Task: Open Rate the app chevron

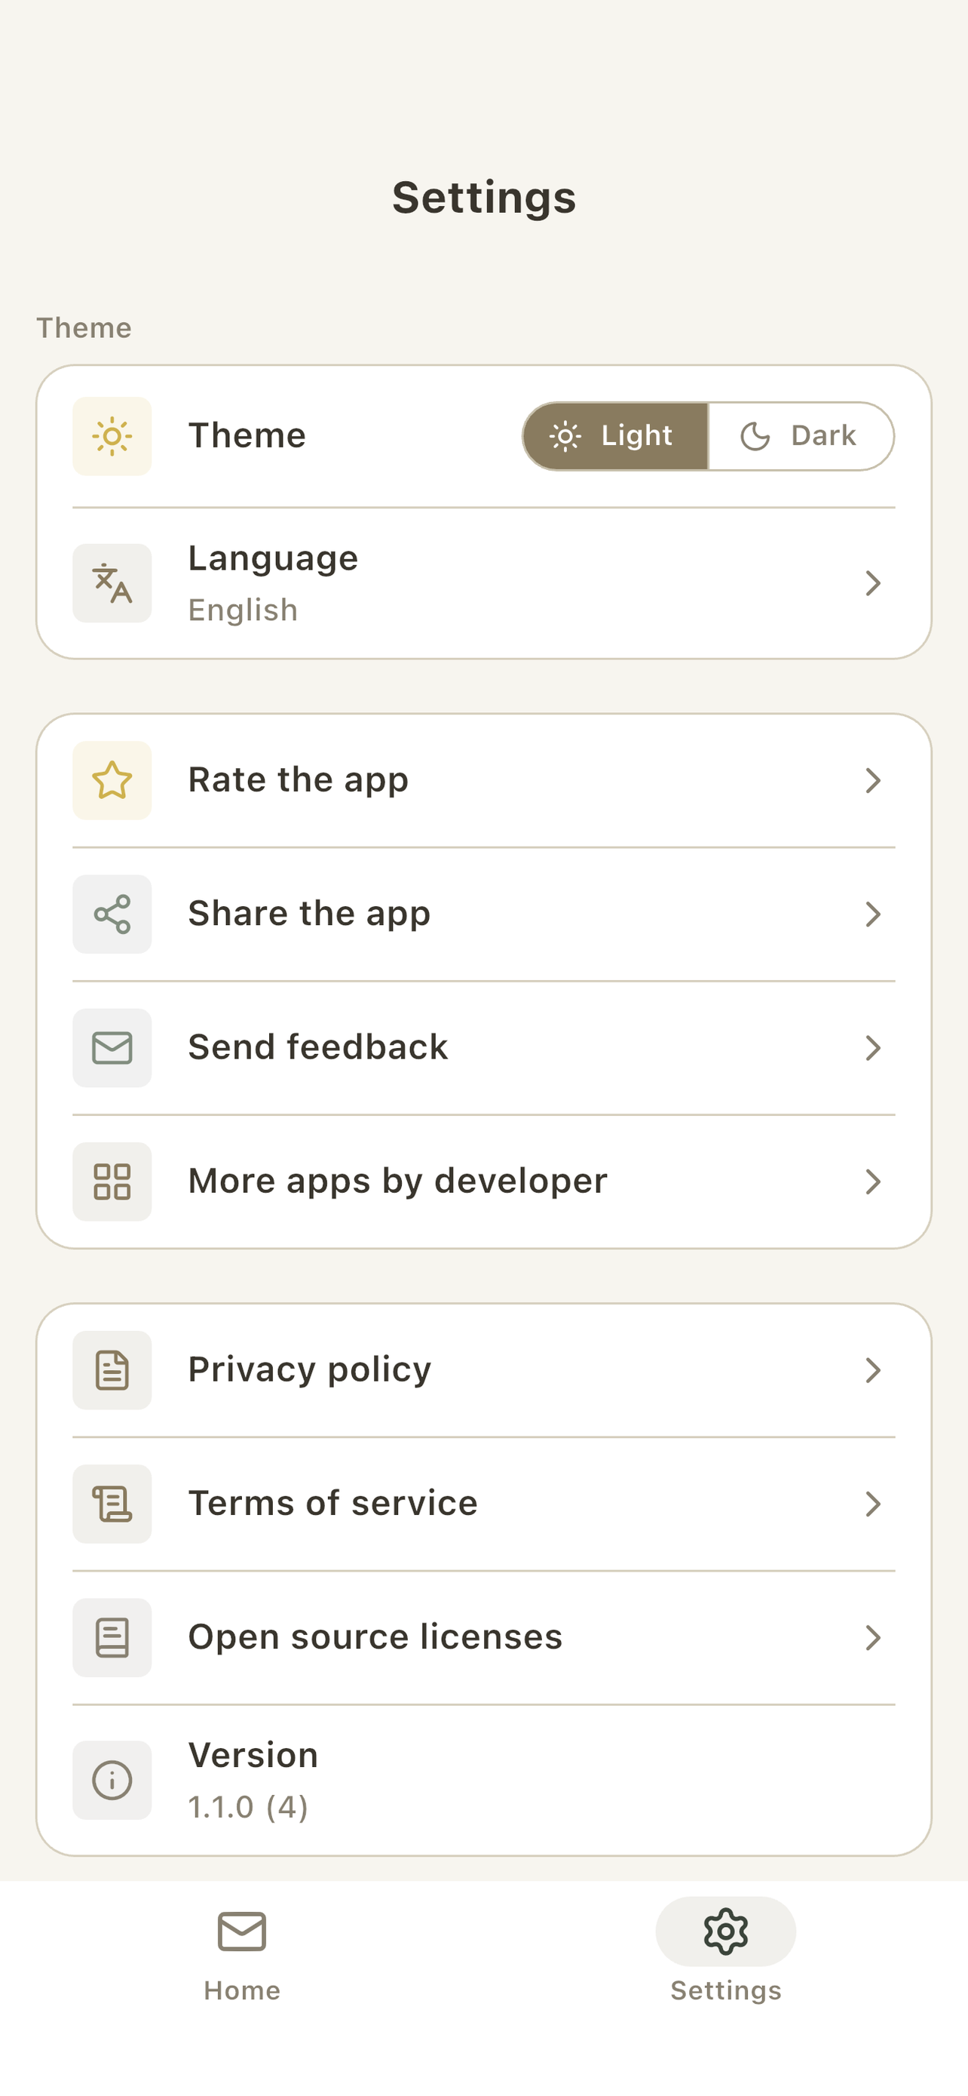Action: [873, 780]
